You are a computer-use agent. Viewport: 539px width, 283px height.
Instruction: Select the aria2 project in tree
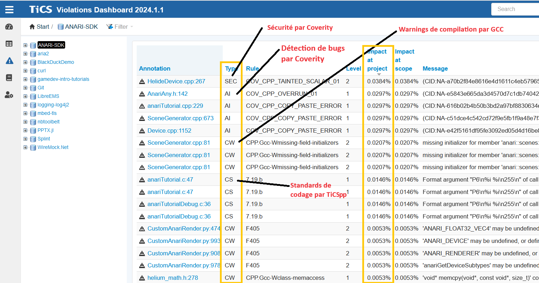pyautogui.click(x=43, y=54)
